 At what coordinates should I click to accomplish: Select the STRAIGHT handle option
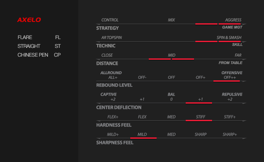(x=29, y=46)
